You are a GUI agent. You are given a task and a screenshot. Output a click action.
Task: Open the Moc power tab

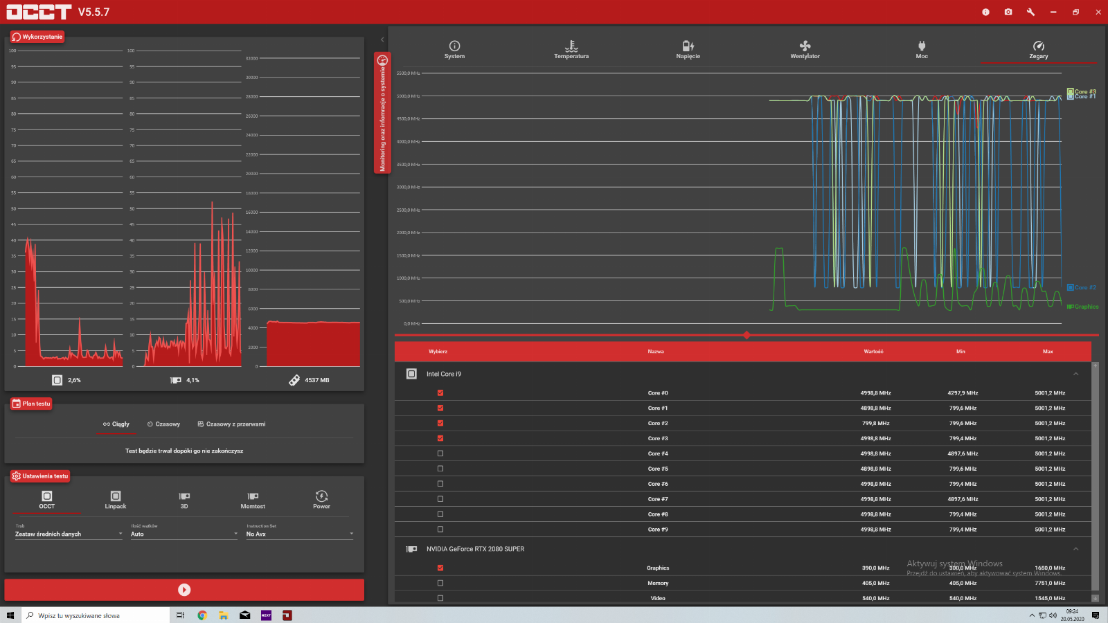(922, 50)
